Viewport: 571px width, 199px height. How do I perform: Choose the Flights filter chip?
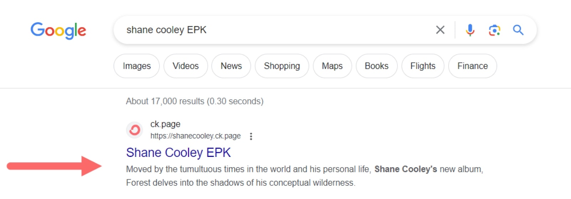423,66
